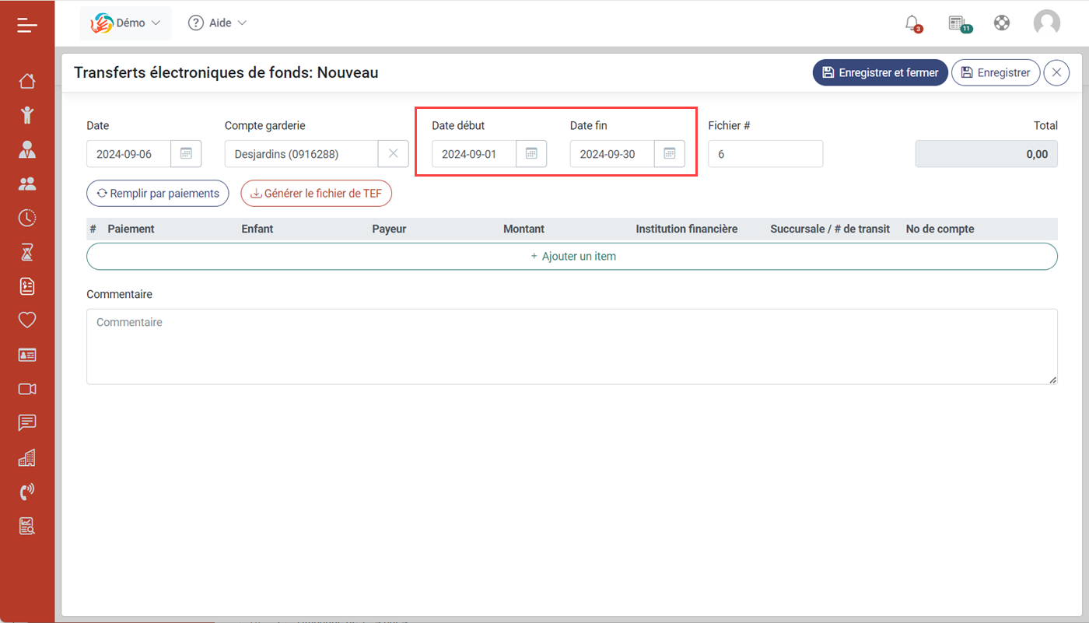The height and width of the screenshot is (623, 1089).
Task: Open the chat message icon in the sidebar
Action: click(x=27, y=423)
